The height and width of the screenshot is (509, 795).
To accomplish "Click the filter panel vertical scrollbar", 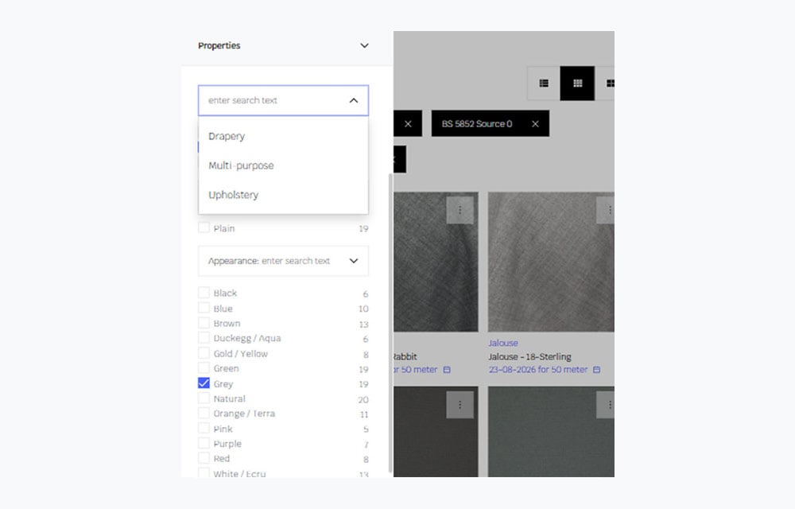I will (x=390, y=323).
